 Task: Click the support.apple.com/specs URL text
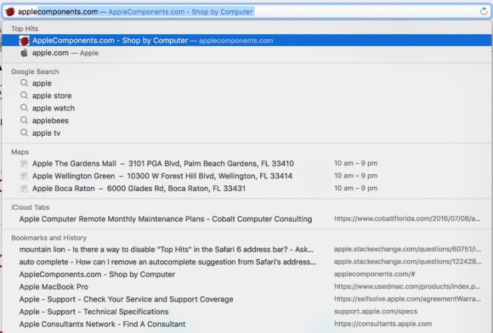coord(376,311)
